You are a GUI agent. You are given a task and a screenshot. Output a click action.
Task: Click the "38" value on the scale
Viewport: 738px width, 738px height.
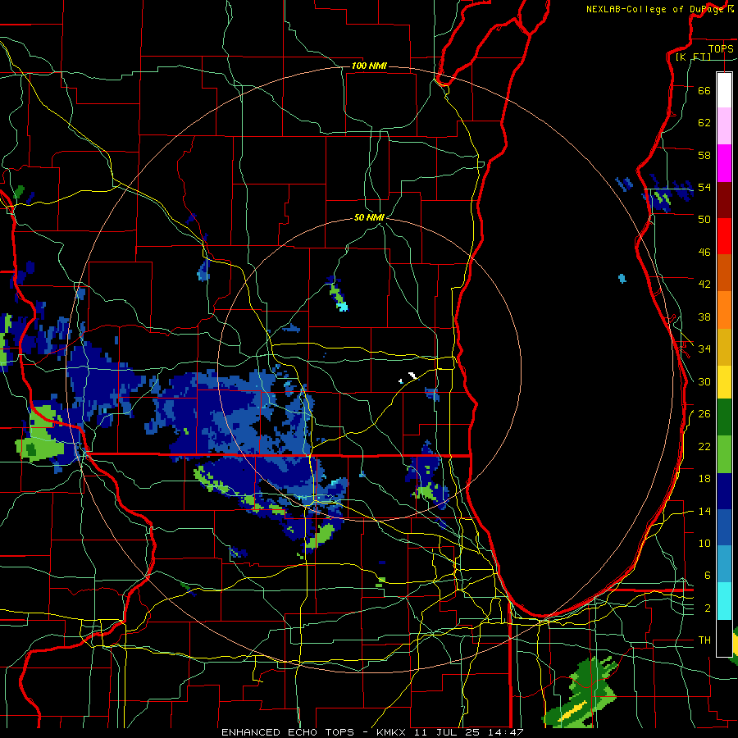[704, 317]
